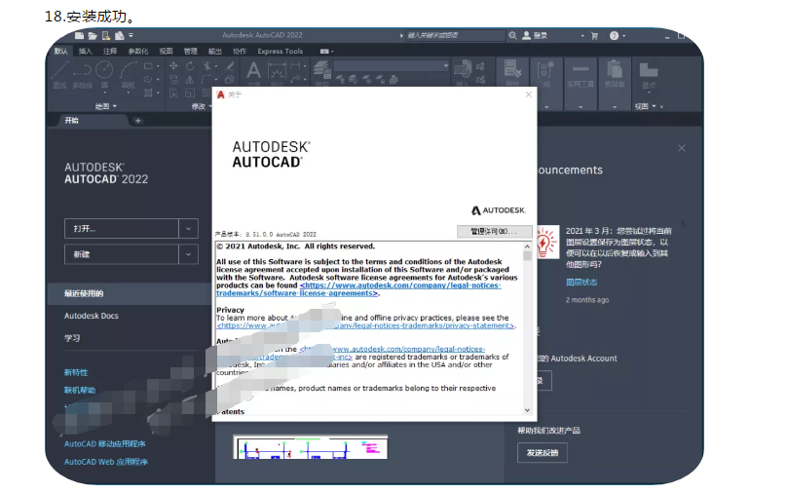Click the Clipboard (剪贴板) paste icon
This screenshot has height=493, width=787.
[615, 69]
